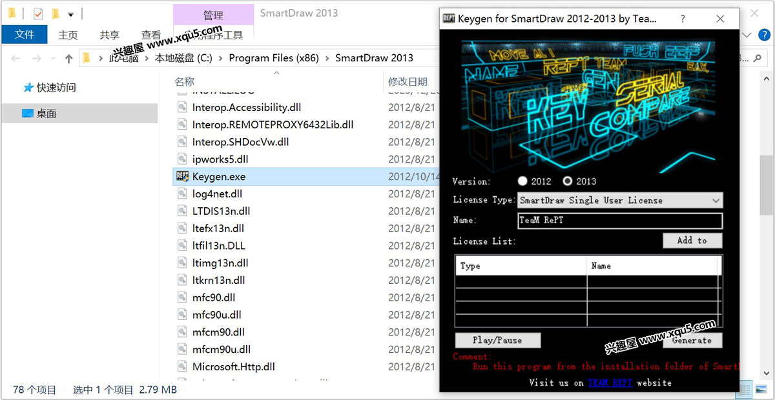Click the 2012/10/14 date of Keygen.exe
The image size is (775, 400).
[413, 176]
